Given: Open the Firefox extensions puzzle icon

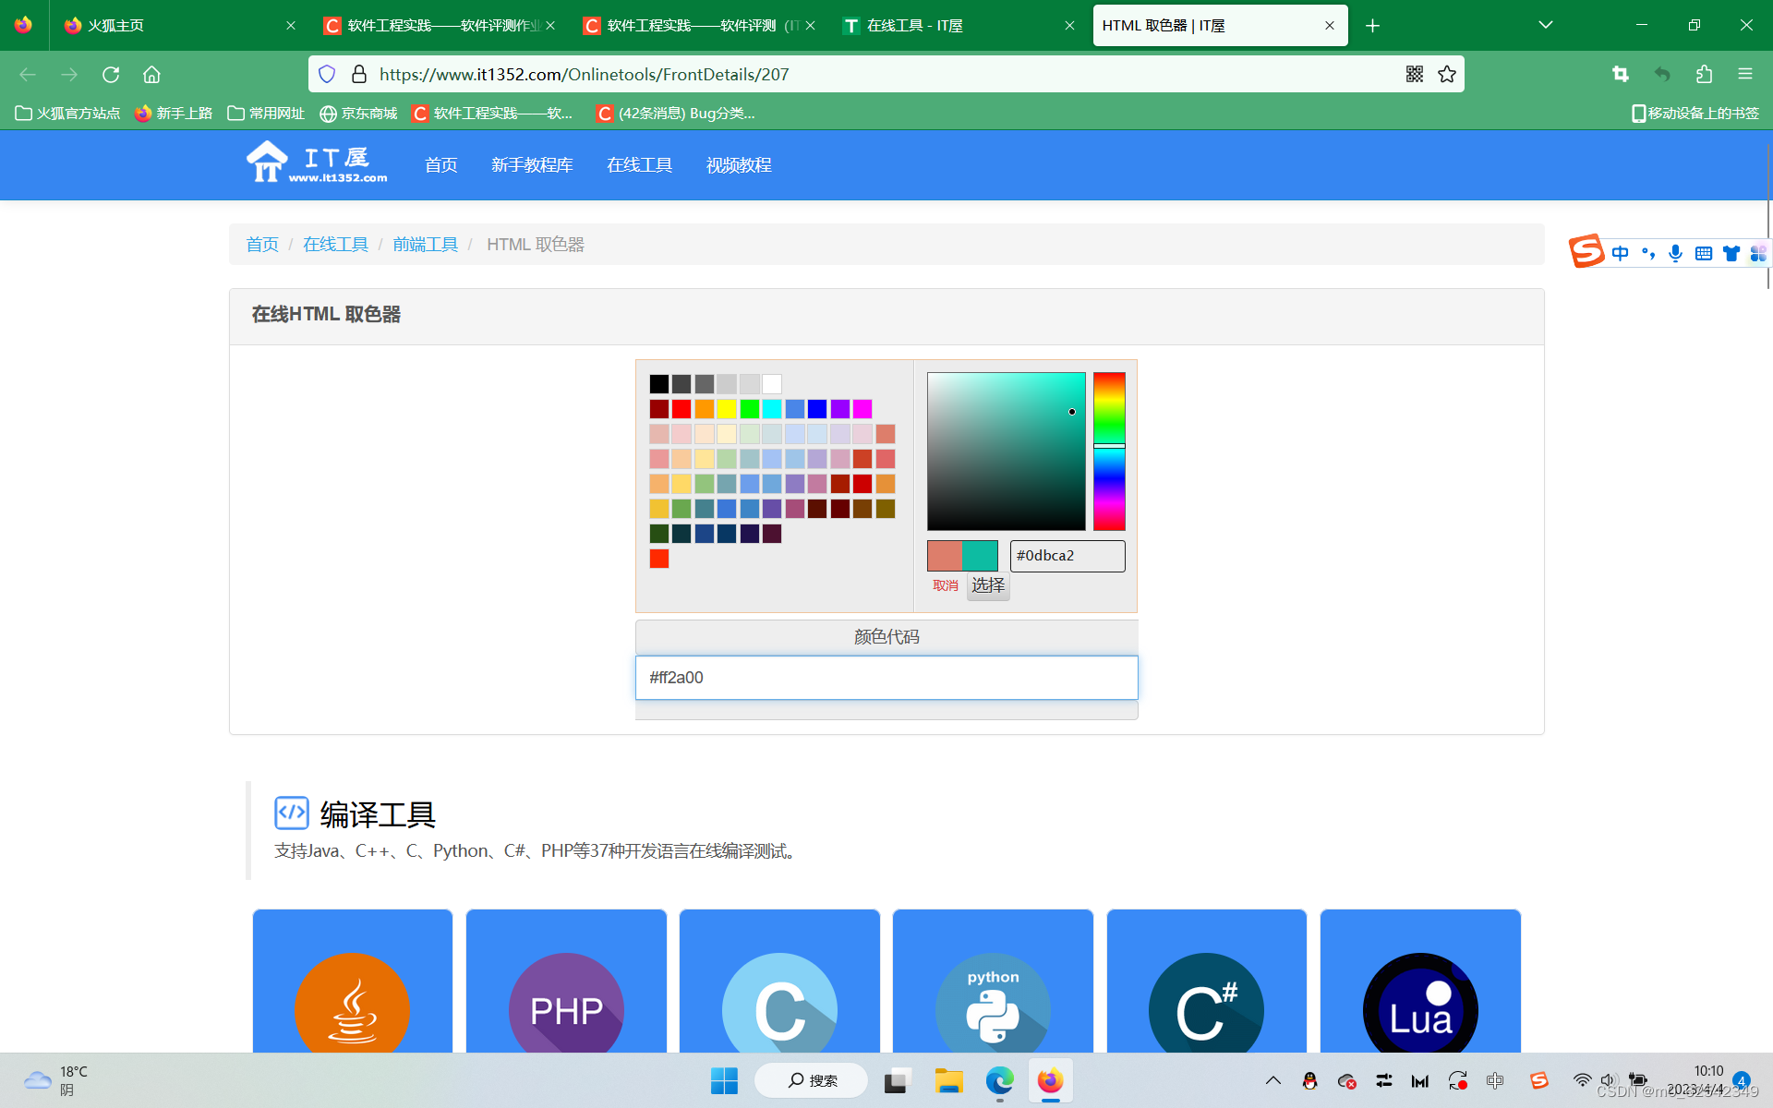Looking at the screenshot, I should 1704,74.
